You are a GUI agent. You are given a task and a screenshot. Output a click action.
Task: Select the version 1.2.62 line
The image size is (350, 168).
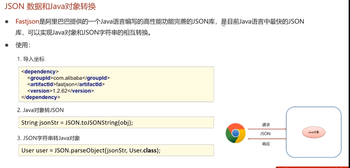coord(61,91)
